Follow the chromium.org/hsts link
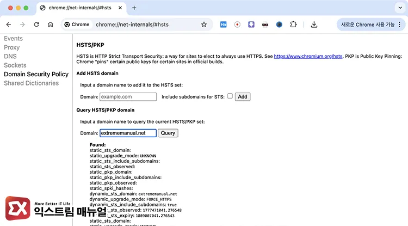The height and width of the screenshot is (226, 408). point(308,56)
